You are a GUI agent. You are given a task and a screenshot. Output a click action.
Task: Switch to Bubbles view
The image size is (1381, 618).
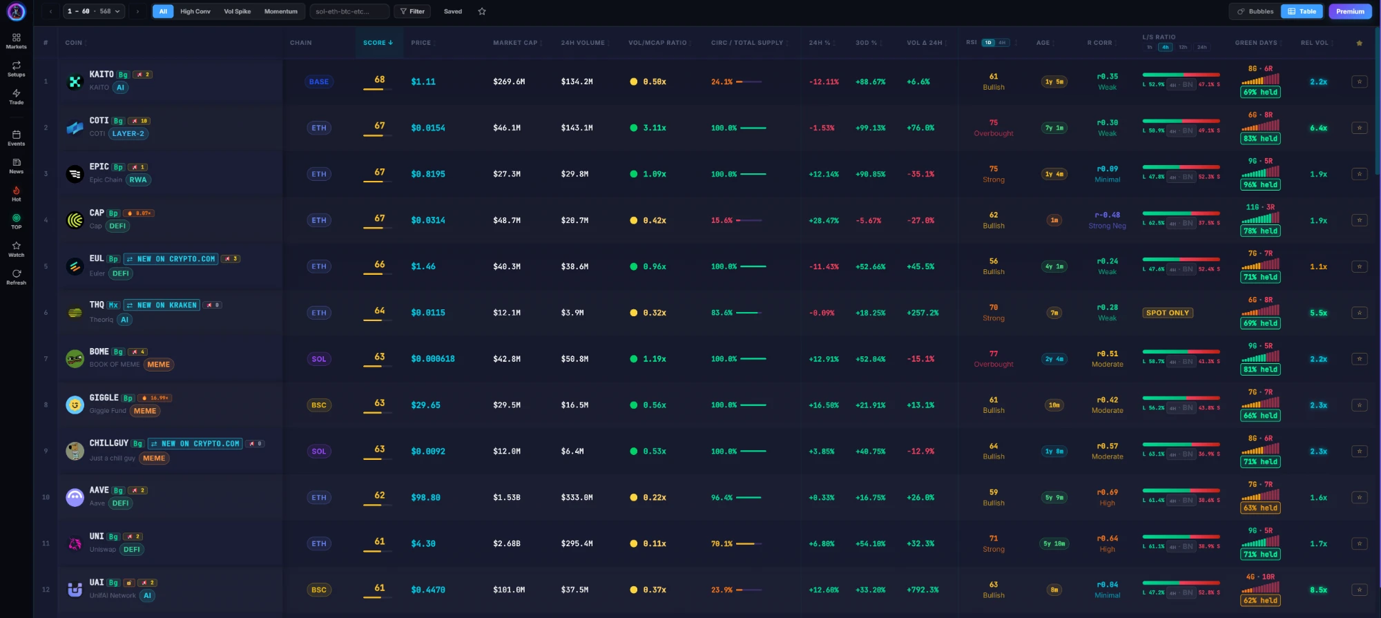point(1255,11)
